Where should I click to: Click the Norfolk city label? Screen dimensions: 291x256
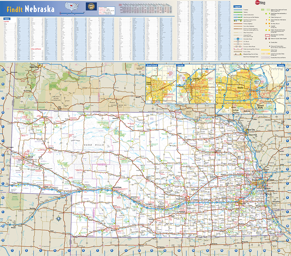coord(218,151)
